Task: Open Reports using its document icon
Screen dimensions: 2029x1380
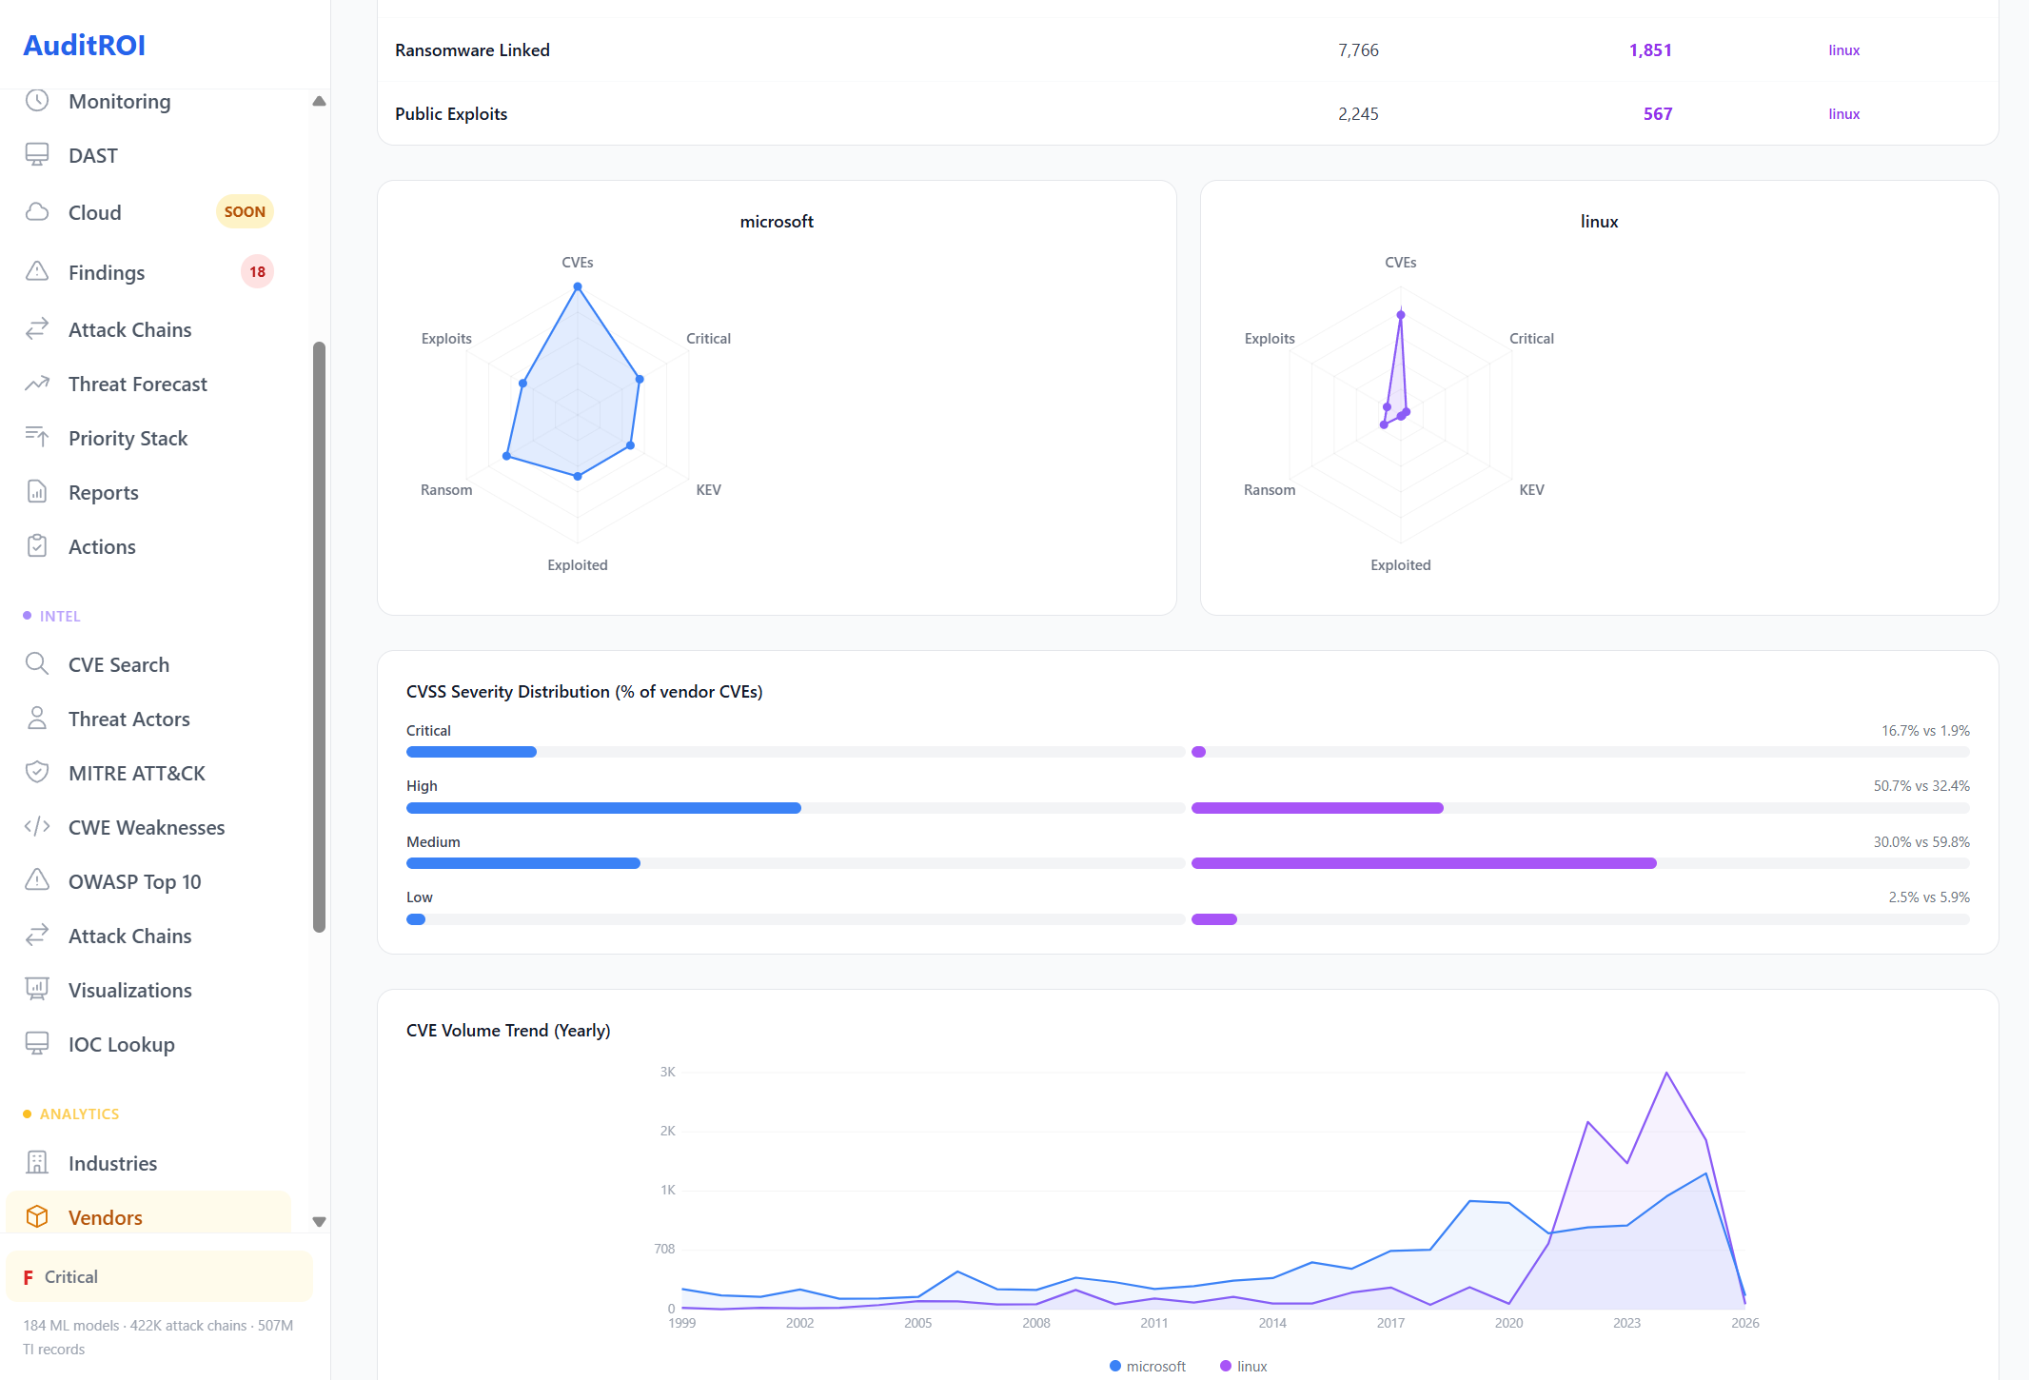Action: 37,491
